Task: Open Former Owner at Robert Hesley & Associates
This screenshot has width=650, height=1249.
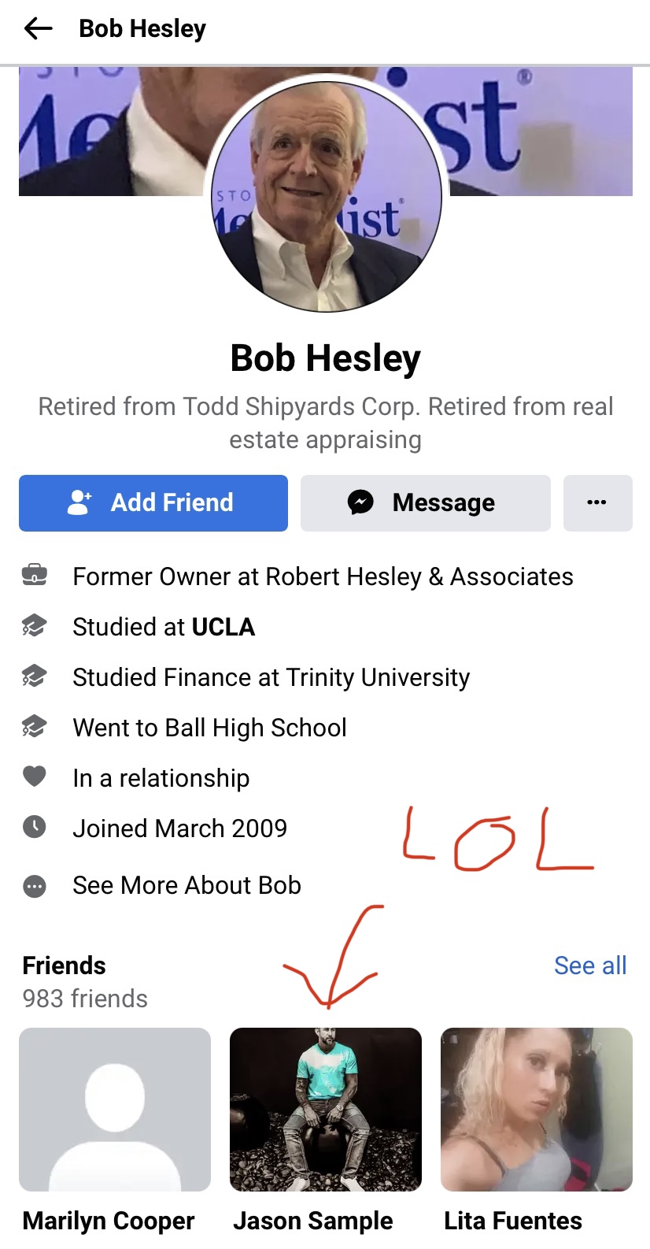Action: point(323,576)
